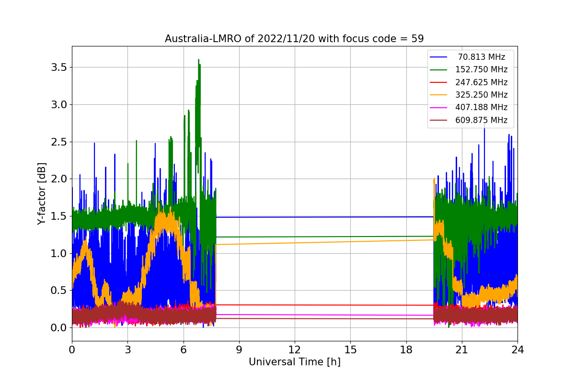
Task: Click the orange line swatch in legend
Action: coord(438,95)
